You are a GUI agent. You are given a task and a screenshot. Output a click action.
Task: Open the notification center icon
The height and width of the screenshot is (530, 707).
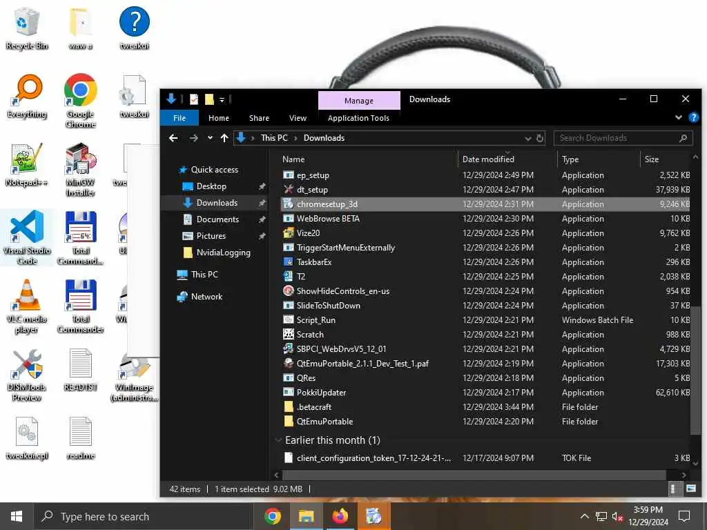(x=684, y=516)
